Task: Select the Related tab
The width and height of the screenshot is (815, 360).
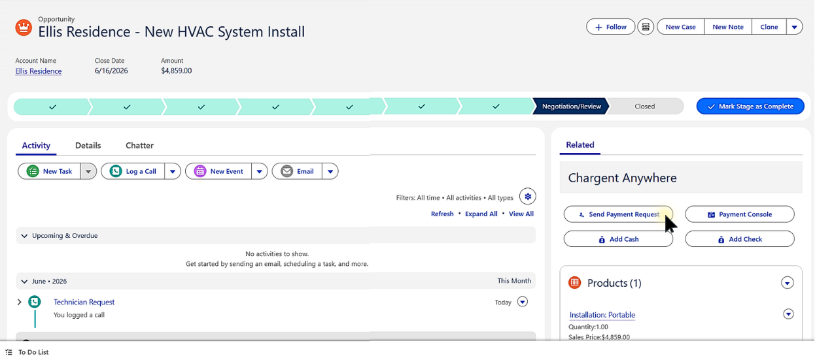Action: pos(580,145)
